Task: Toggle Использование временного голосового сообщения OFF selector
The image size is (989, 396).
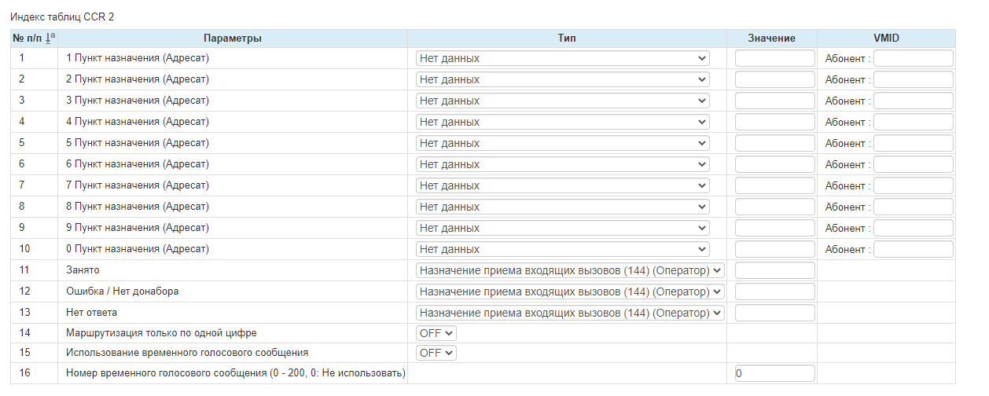Action: (436, 353)
